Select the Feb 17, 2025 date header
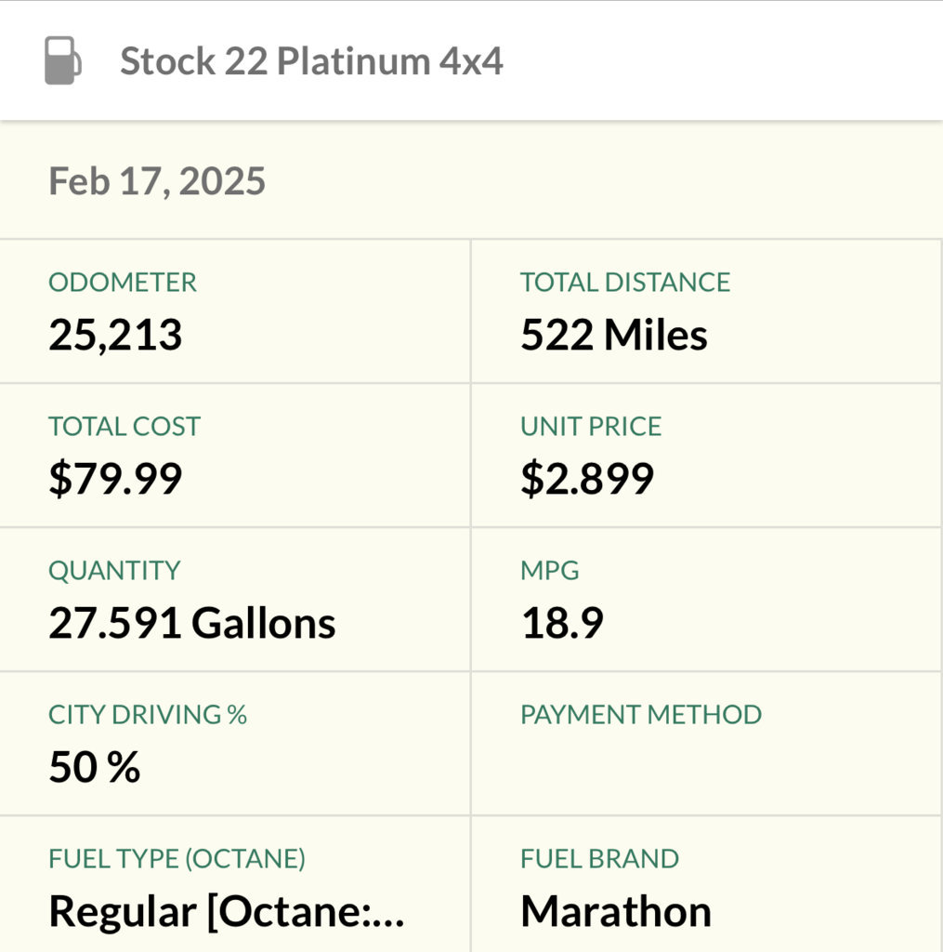943x952 pixels. (x=157, y=181)
